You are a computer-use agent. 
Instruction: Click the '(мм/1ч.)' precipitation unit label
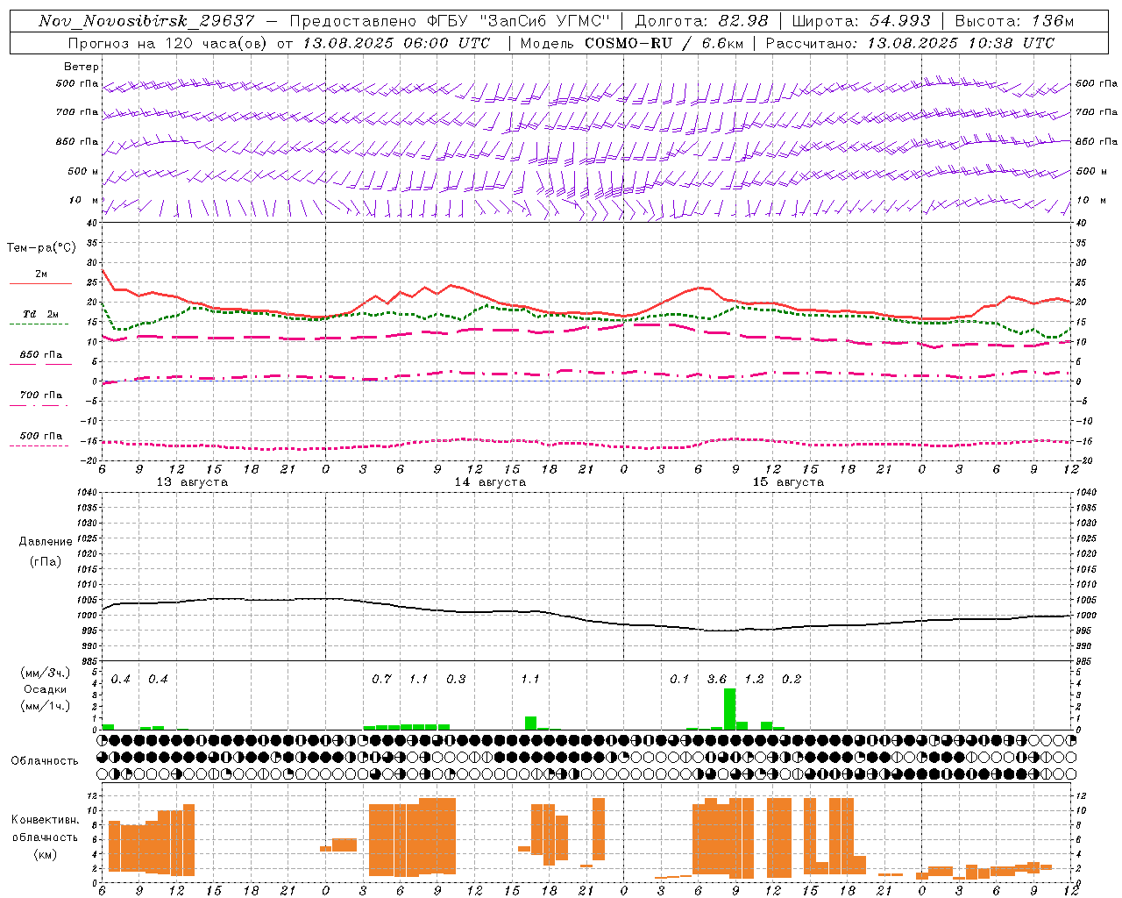(x=46, y=706)
